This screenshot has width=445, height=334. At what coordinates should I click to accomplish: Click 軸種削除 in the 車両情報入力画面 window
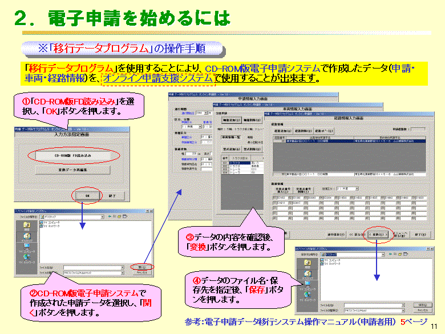[x=252, y=120]
